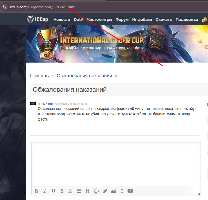Viewport: 208px width, 200px height.
Task: Apply Italic formatting in editor
Action: tap(45, 191)
